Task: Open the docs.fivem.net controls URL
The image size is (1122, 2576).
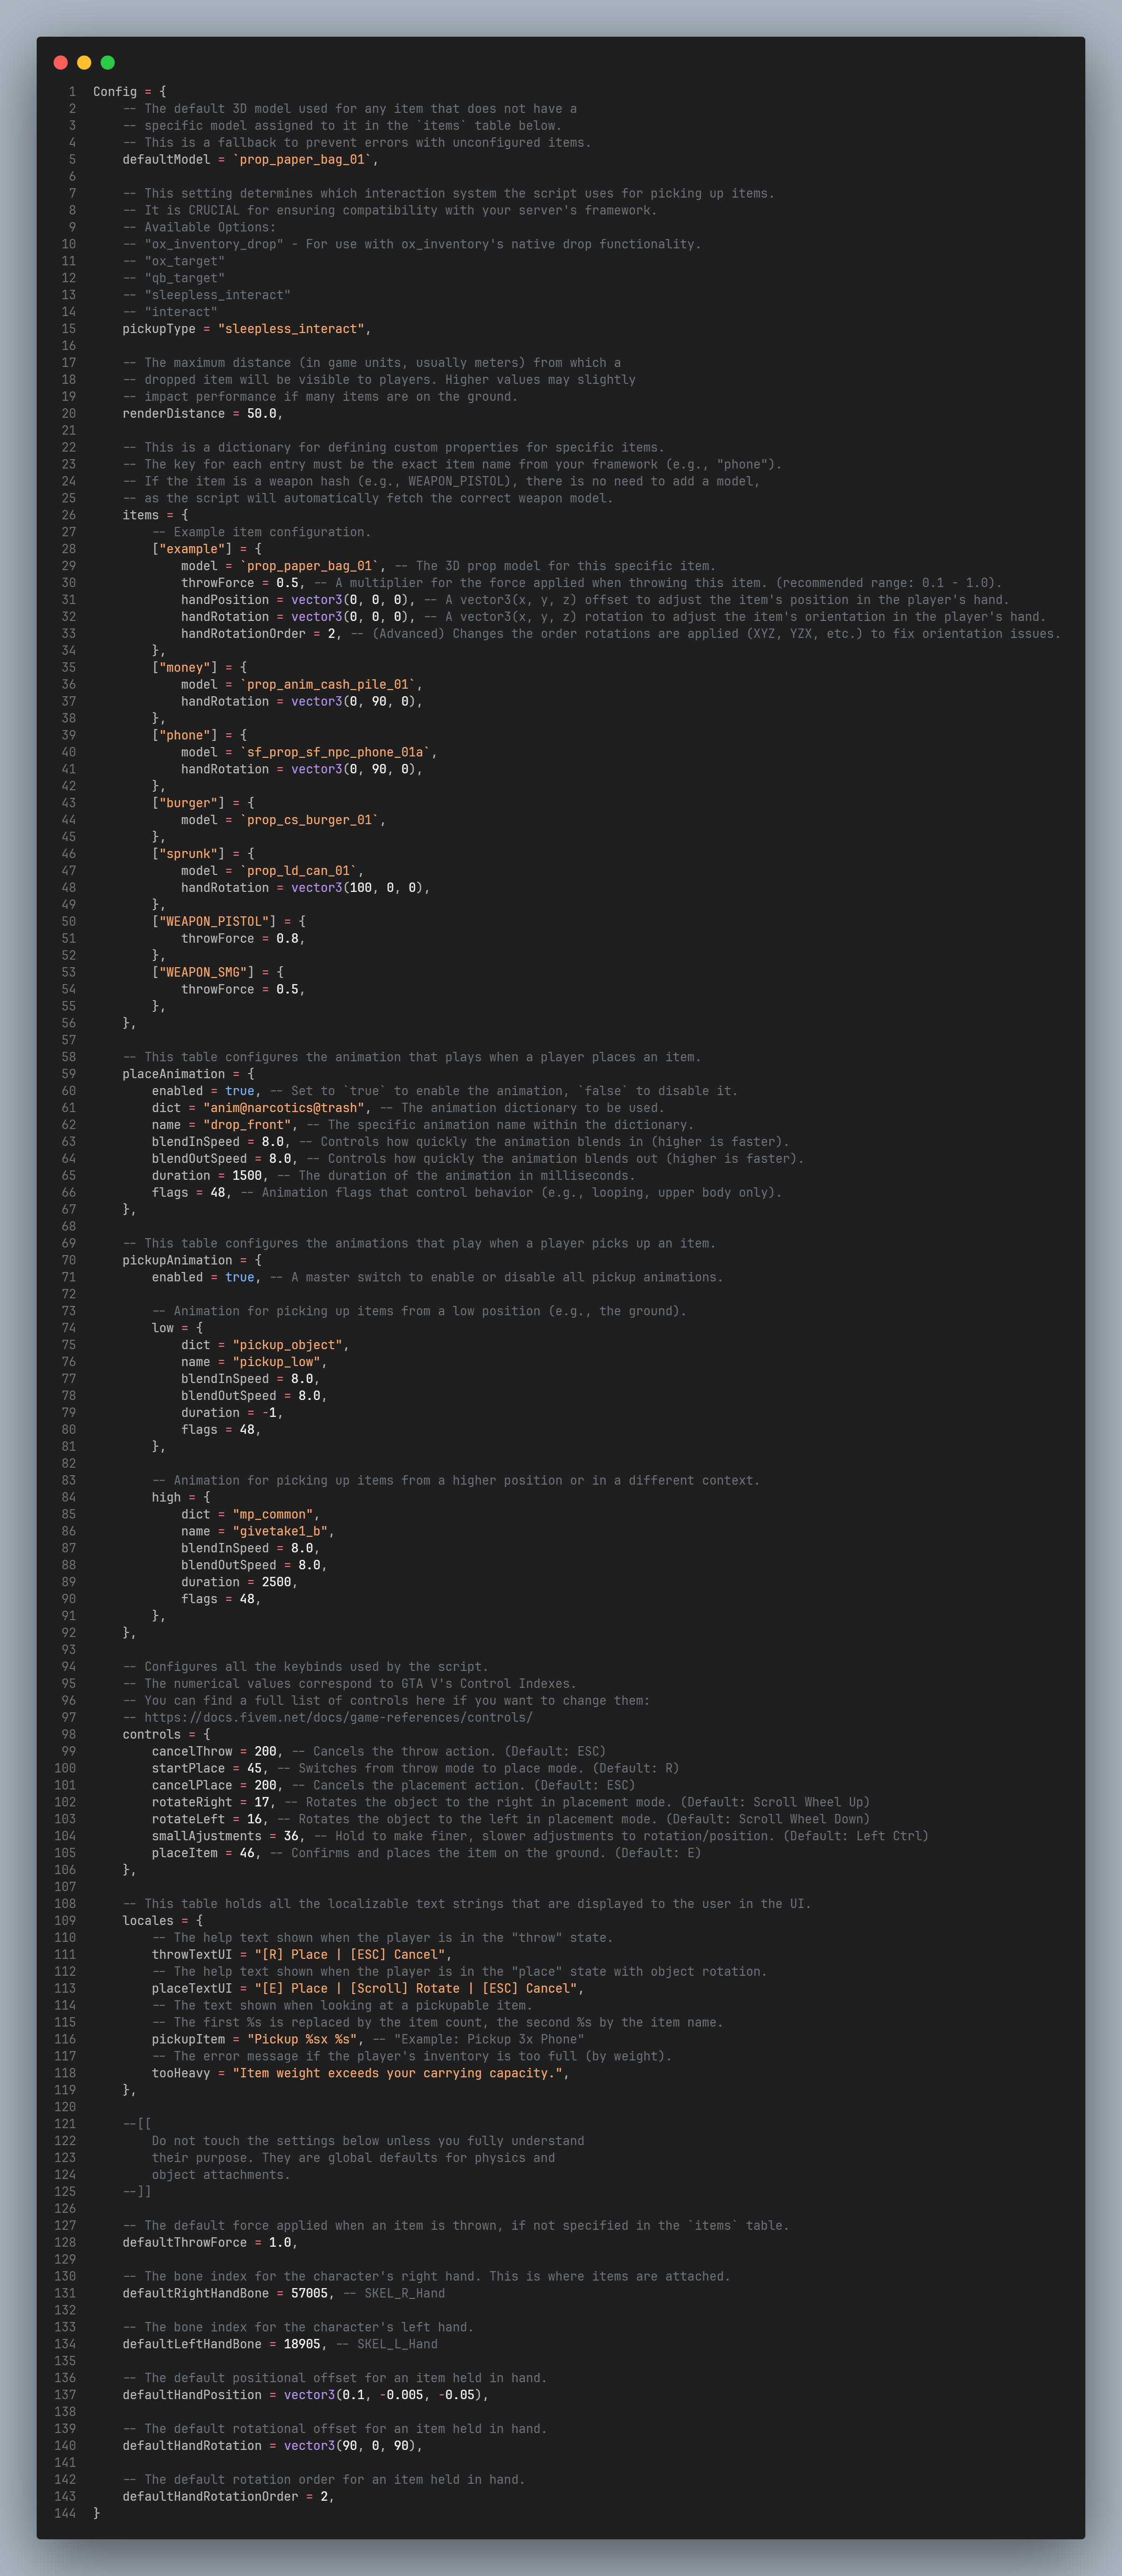Action: 338,1717
